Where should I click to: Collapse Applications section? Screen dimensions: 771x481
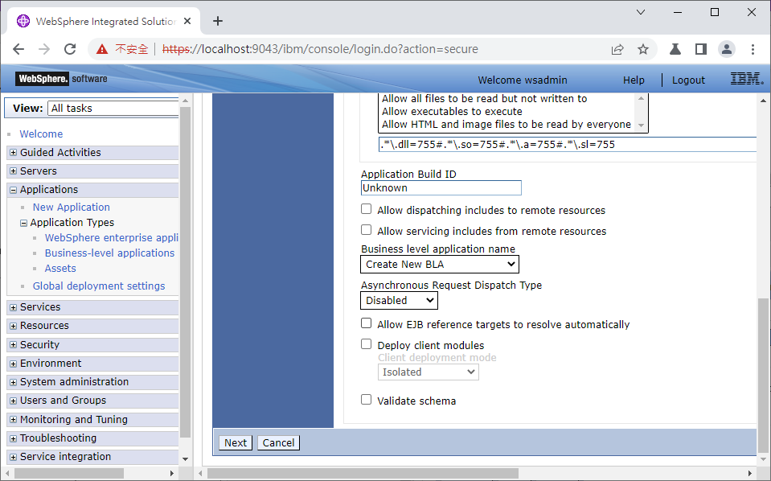click(14, 190)
